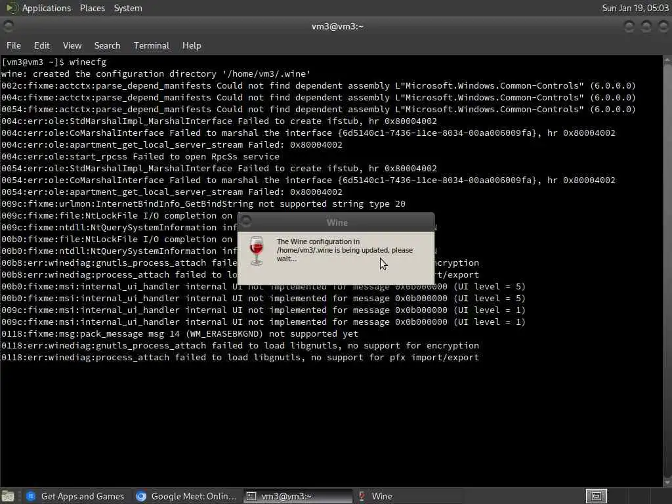The height and width of the screenshot is (504, 672).
Task: Click the '[vm3@vm3 ~]$ winecfg' command line
Action: (54, 62)
